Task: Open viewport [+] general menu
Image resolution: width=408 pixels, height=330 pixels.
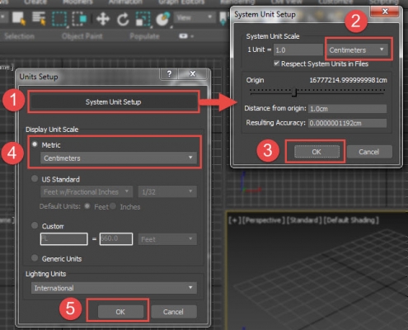Action: 235,220
